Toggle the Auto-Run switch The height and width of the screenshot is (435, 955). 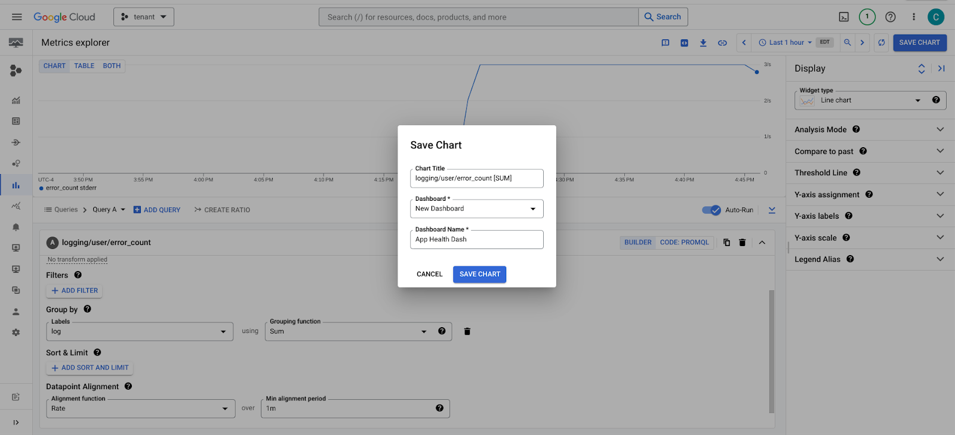(711, 210)
